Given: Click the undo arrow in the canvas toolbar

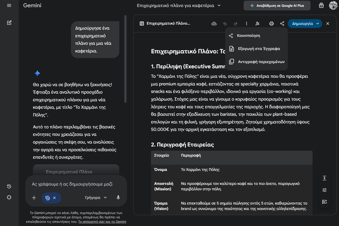Looking at the screenshot, I should pyautogui.click(x=225, y=24).
